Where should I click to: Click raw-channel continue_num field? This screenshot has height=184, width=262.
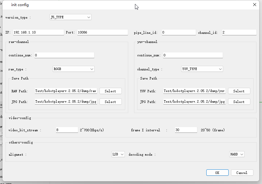pyautogui.click(x=64, y=55)
